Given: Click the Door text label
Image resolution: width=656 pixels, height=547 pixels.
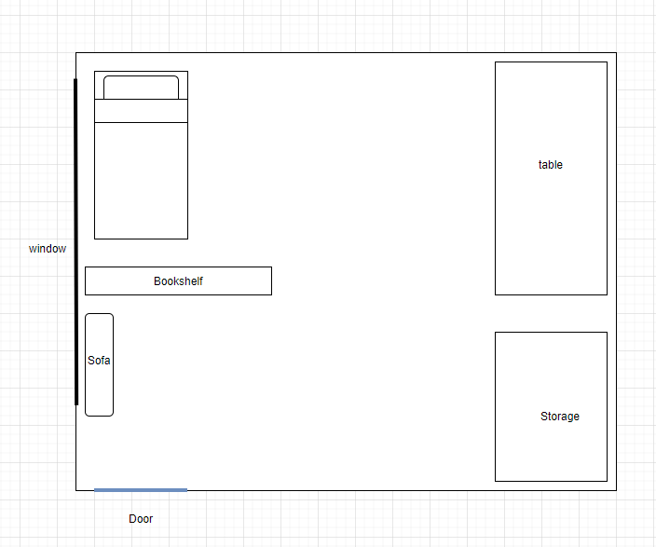Looking at the screenshot, I should [x=141, y=519].
